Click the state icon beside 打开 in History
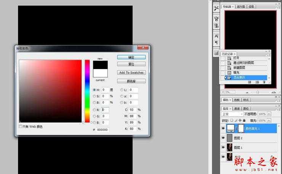This screenshot has height=174, width=282. tap(229, 58)
